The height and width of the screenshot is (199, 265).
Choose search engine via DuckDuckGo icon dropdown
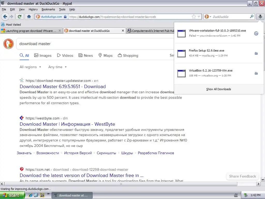point(208,17)
